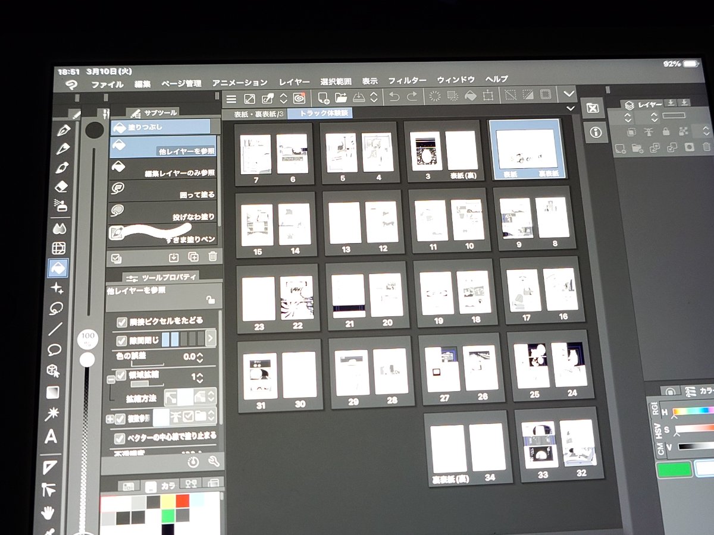Viewport: 714px width, 535px height.
Task: Collapse the 領域拡縮 minus expander
Action: (x=111, y=379)
